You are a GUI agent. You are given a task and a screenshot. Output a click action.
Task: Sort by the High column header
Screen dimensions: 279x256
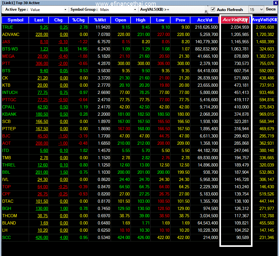click(141, 20)
